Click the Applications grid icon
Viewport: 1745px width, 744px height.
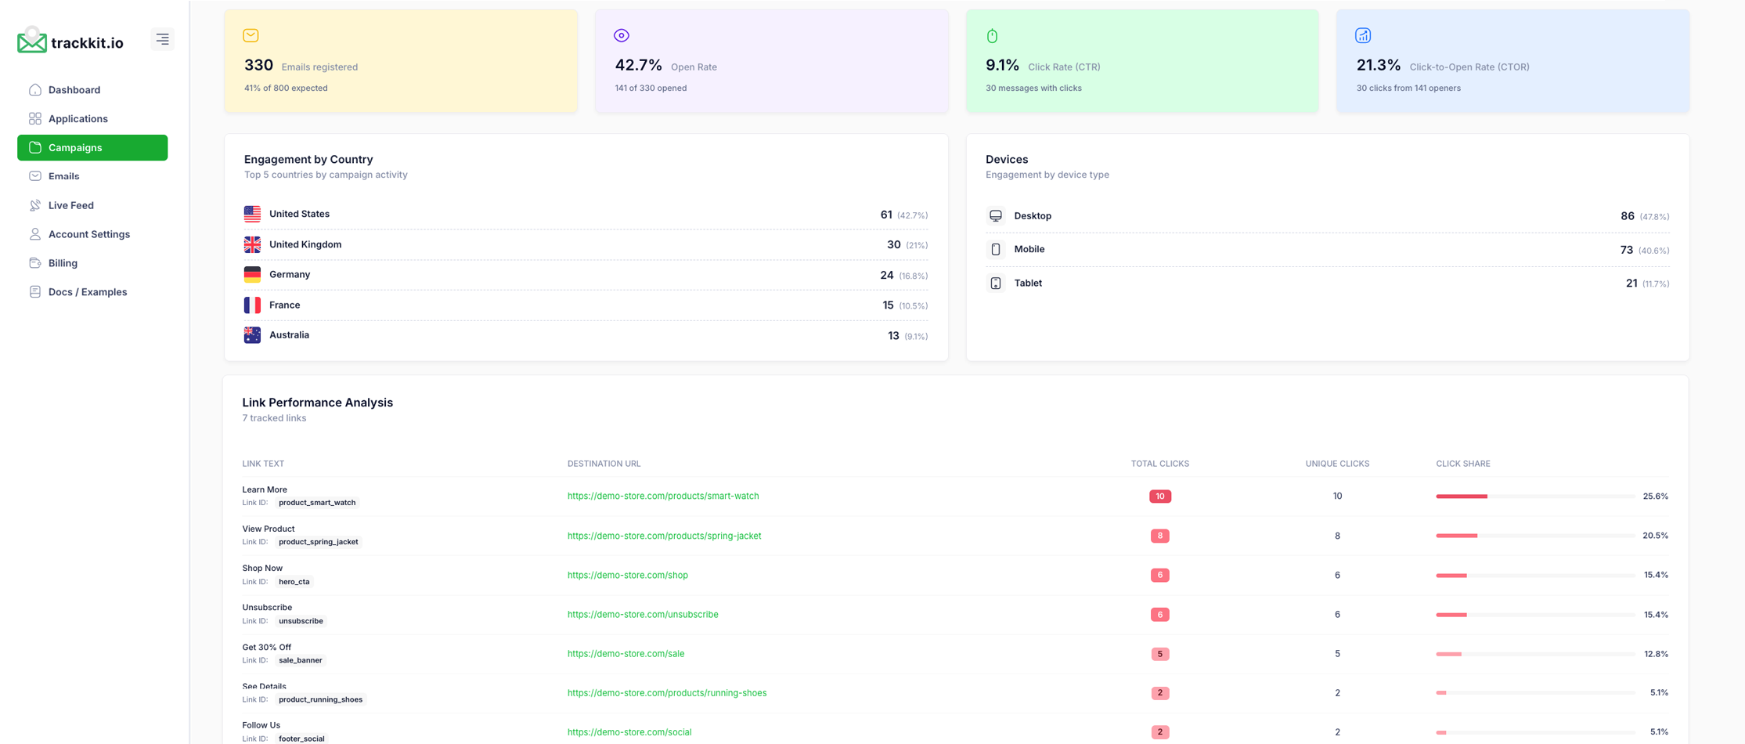tap(35, 118)
